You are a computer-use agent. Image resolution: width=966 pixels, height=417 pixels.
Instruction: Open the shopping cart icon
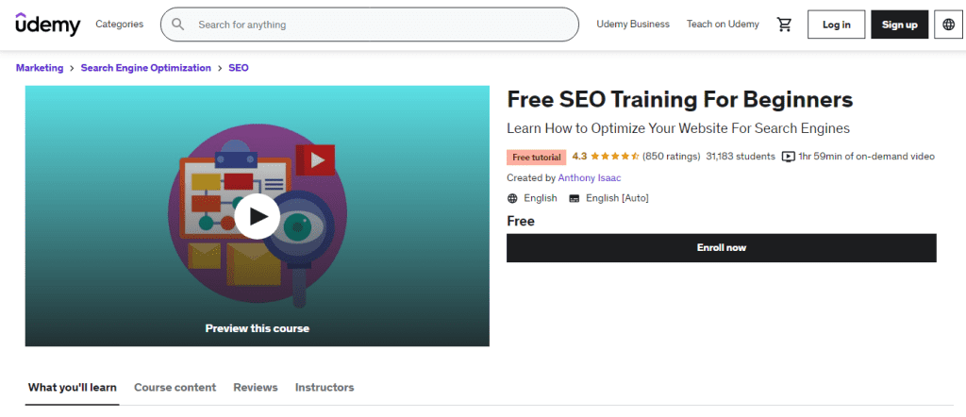point(784,25)
